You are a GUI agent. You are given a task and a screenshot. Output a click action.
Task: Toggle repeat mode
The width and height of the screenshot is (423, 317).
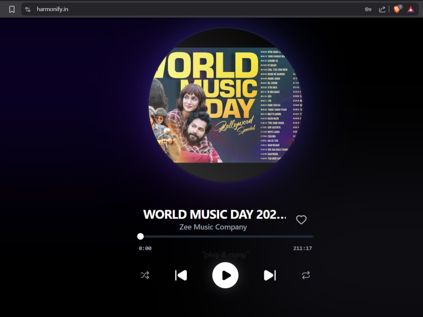[x=306, y=275]
